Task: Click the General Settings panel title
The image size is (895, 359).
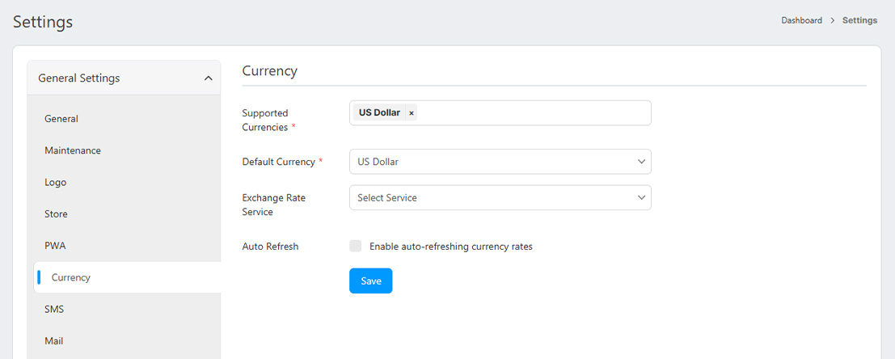Action: coord(79,78)
